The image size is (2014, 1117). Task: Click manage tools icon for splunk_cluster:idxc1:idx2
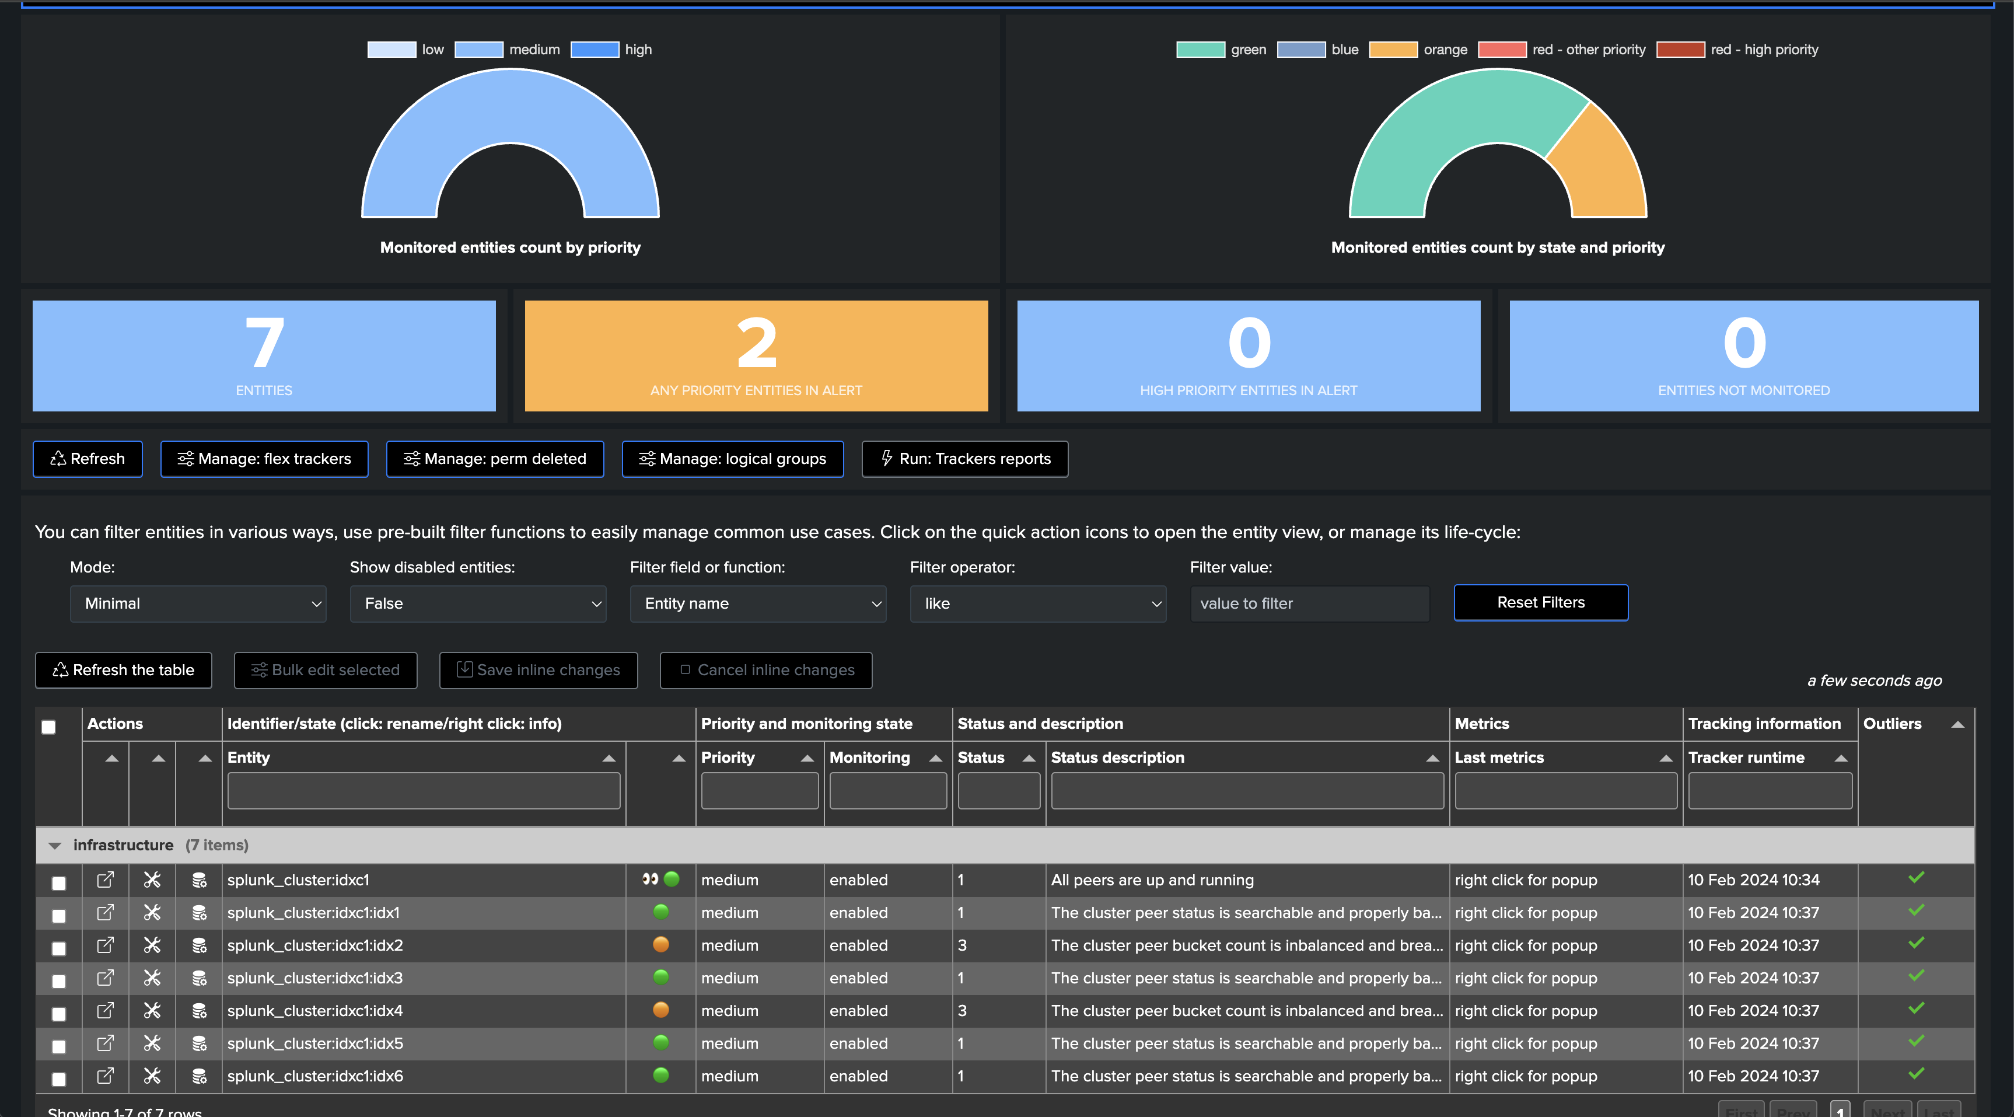152,945
